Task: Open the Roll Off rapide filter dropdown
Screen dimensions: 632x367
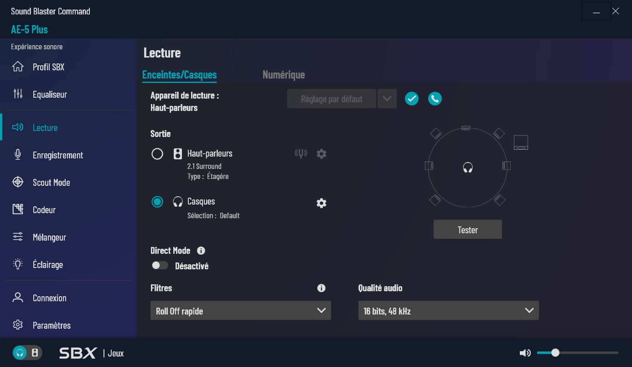Action: (241, 310)
